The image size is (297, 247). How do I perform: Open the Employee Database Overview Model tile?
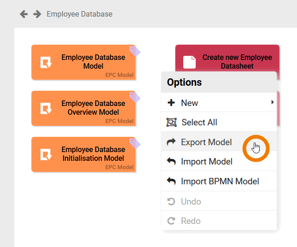click(x=83, y=108)
